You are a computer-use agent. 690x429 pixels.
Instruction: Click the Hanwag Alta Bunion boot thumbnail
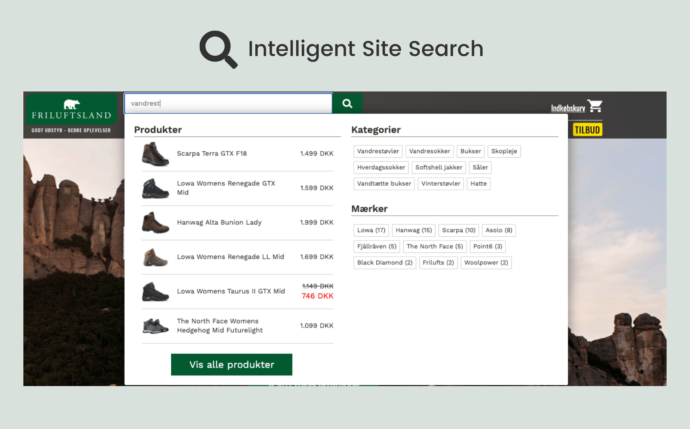(x=155, y=223)
